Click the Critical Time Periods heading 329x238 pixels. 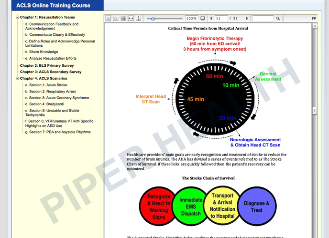click(208, 28)
